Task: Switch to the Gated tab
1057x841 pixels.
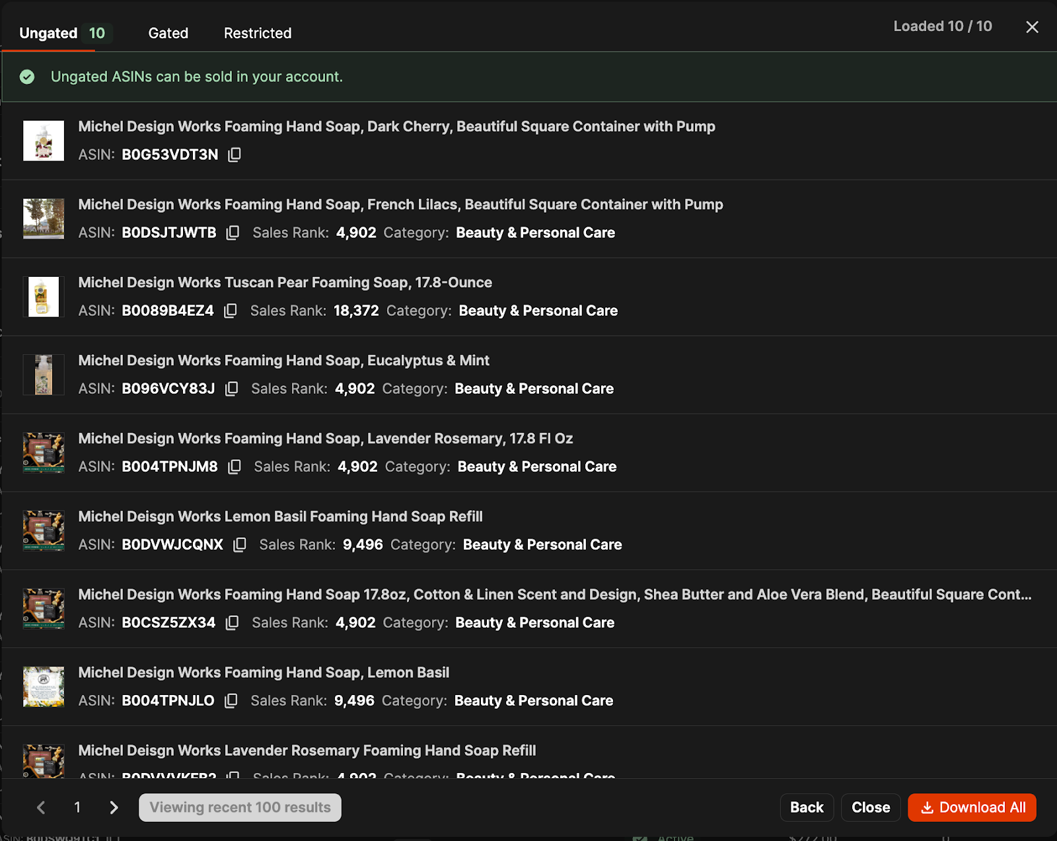Action: tap(168, 33)
